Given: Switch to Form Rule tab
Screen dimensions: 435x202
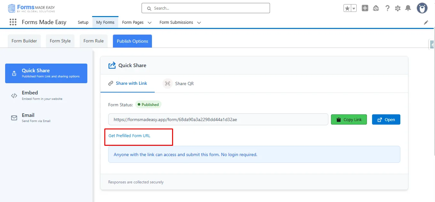Looking at the screenshot, I should coord(93,41).
